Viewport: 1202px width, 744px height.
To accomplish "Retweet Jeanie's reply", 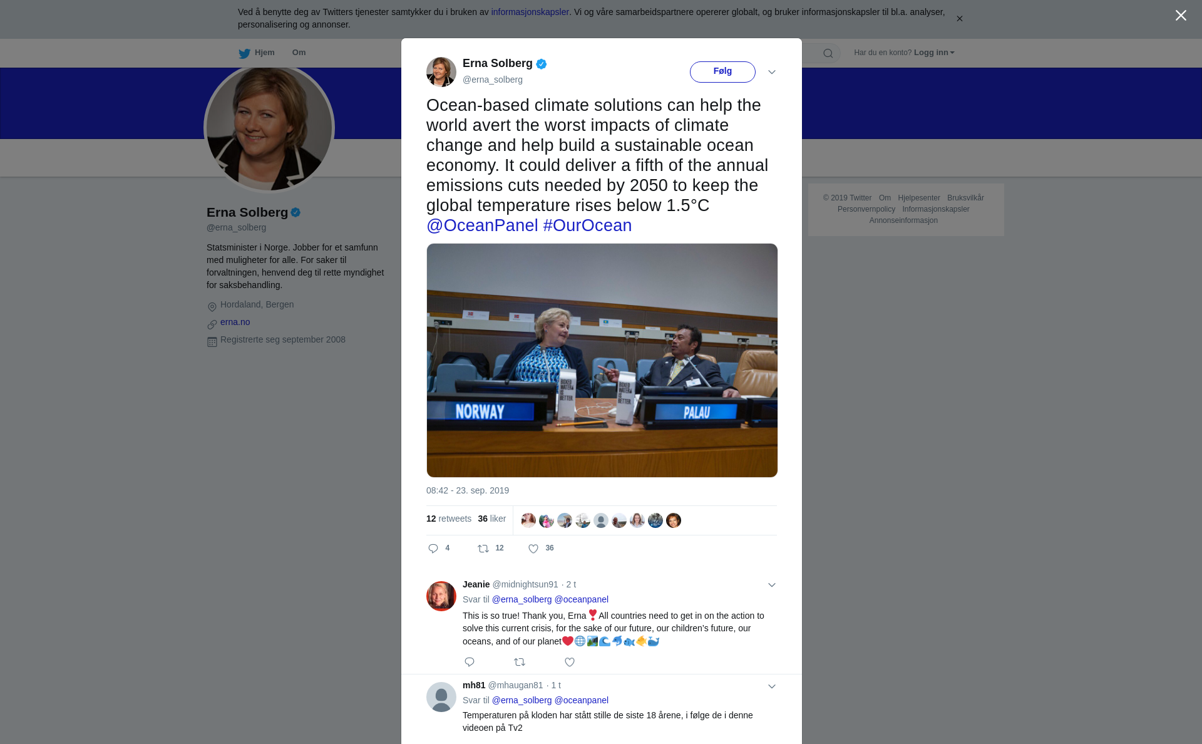I will tap(520, 662).
